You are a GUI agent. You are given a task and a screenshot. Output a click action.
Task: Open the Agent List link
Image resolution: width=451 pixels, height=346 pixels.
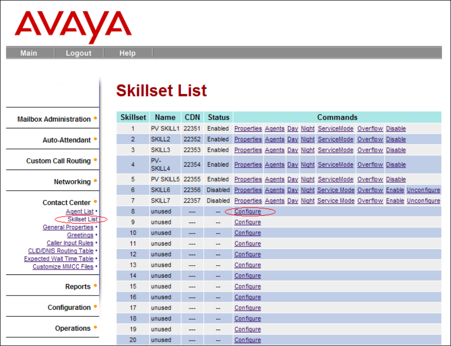coord(80,211)
